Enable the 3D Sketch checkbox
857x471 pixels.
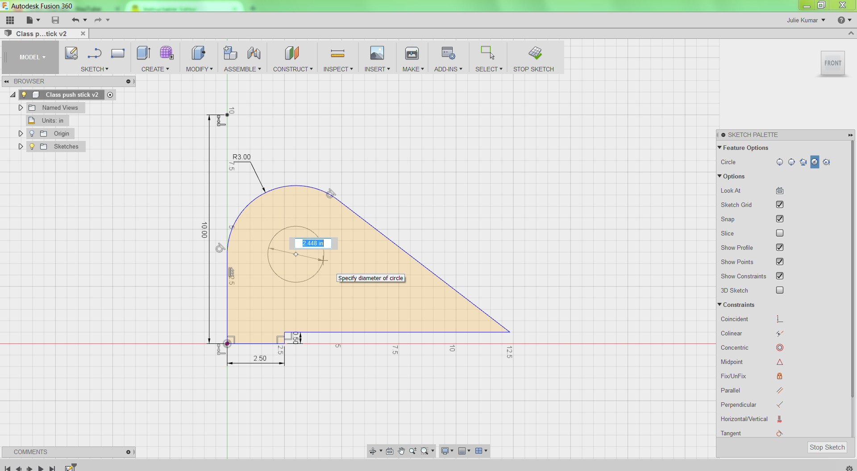pos(780,290)
